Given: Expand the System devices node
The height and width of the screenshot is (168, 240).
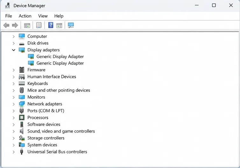Looking at the screenshot, I should pyautogui.click(x=13, y=145).
